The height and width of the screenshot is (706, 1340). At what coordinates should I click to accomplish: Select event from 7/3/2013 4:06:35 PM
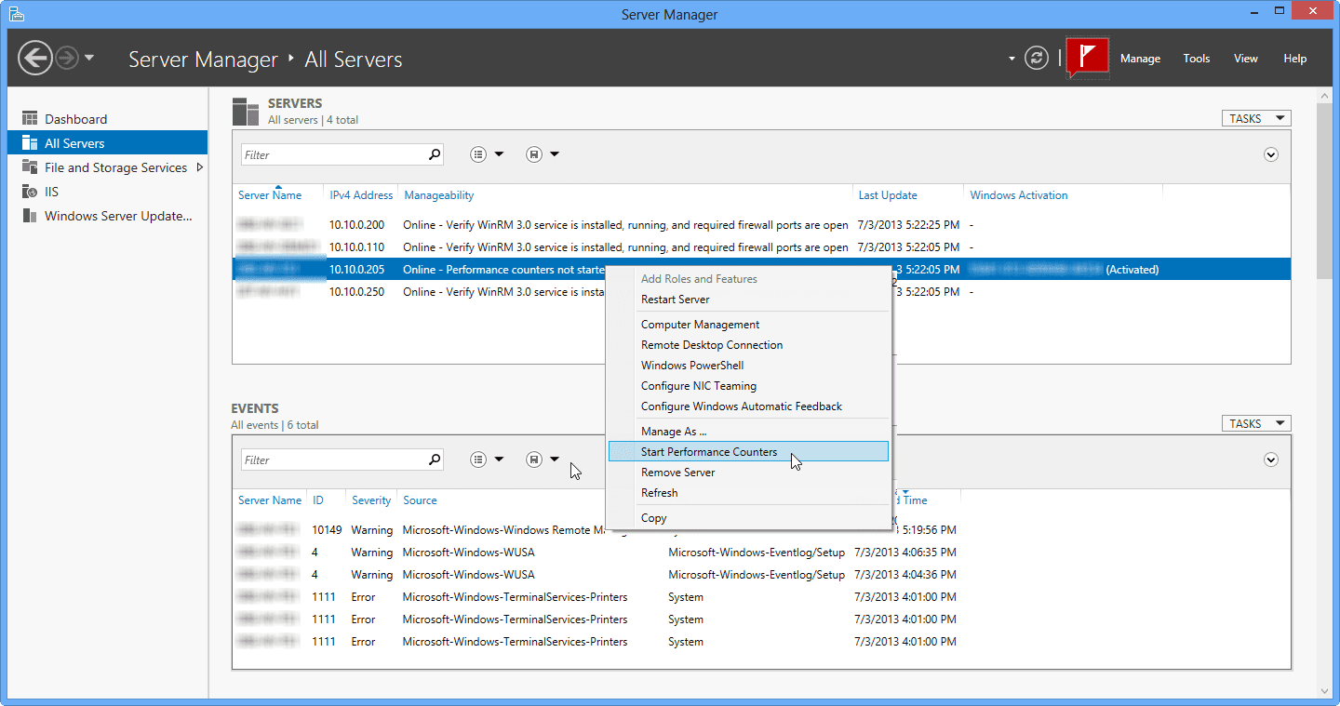(x=761, y=553)
